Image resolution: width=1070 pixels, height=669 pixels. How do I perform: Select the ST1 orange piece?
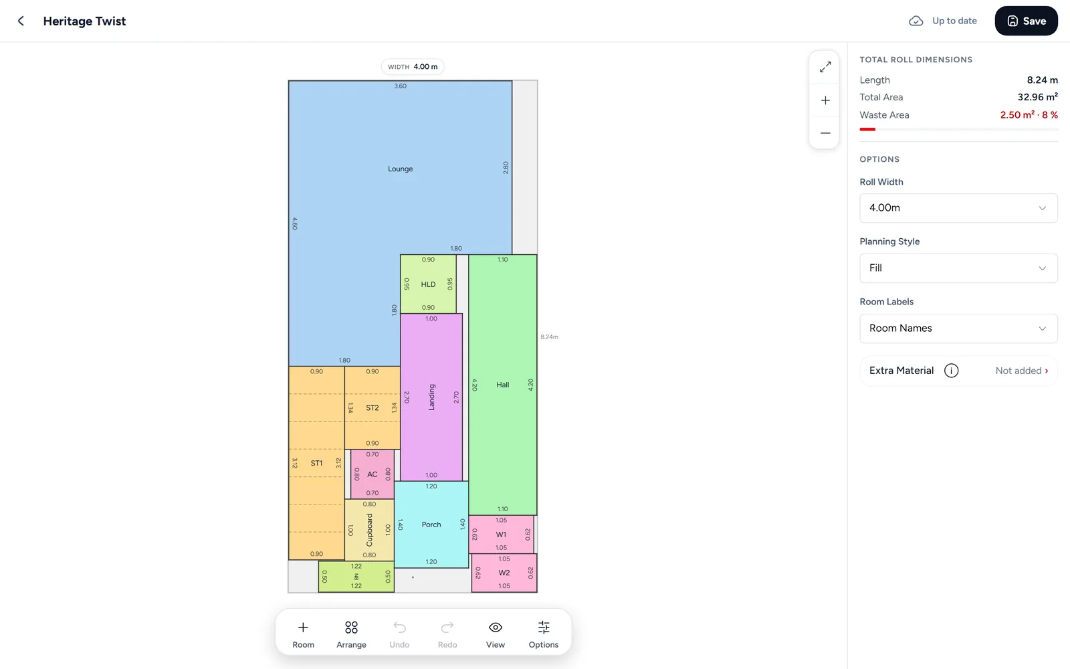(x=316, y=463)
